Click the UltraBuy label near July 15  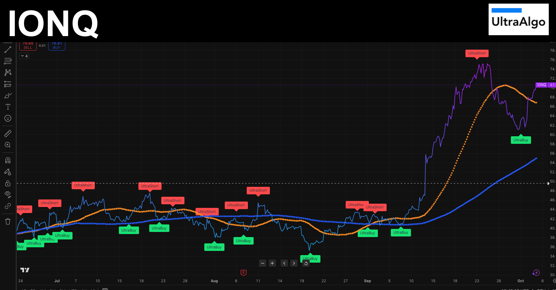(129, 230)
